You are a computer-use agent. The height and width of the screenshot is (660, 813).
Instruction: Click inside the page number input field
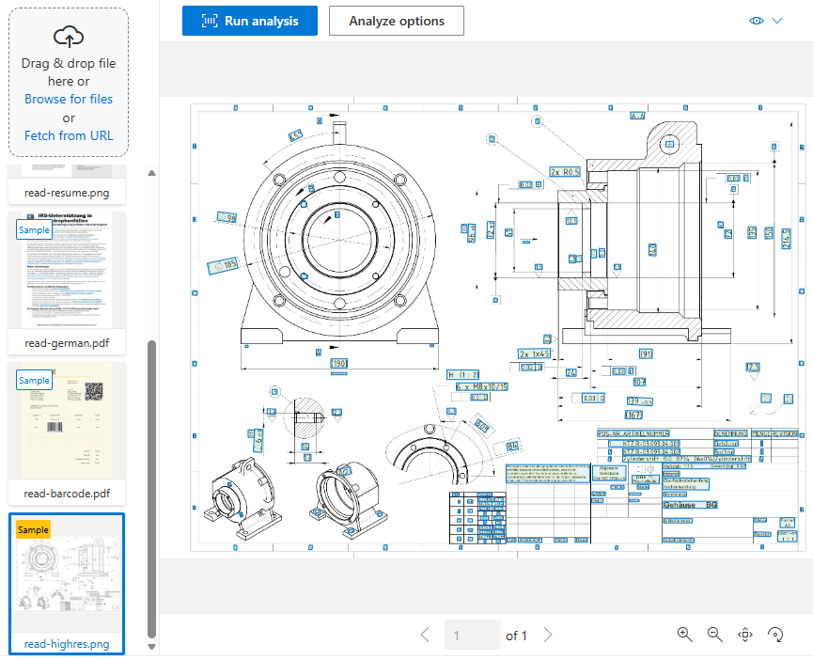pos(473,635)
